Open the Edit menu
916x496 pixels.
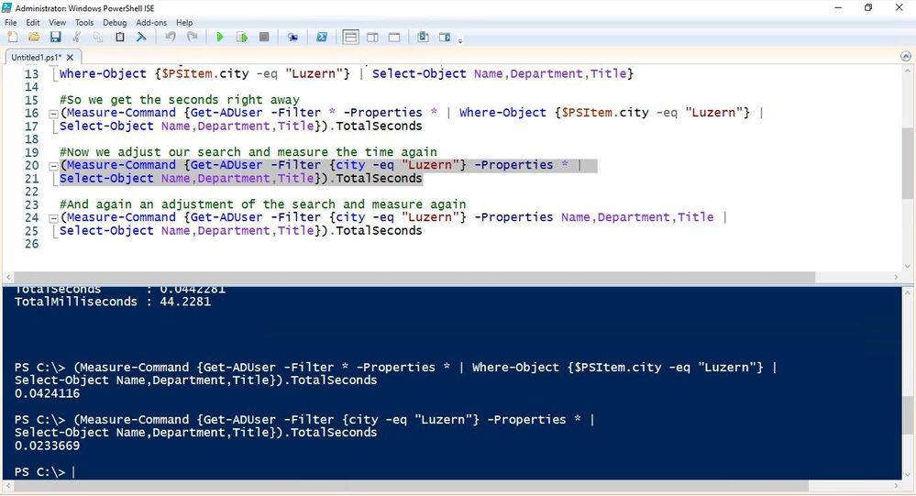pyautogui.click(x=33, y=22)
